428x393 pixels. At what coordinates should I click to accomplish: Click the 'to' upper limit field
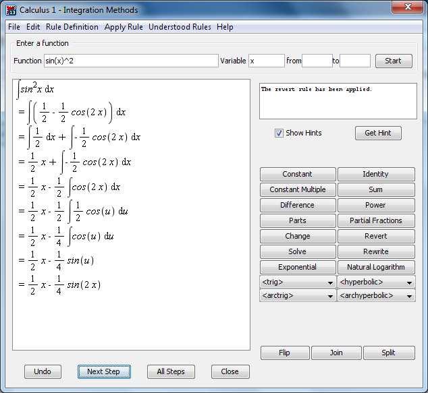[x=355, y=61]
